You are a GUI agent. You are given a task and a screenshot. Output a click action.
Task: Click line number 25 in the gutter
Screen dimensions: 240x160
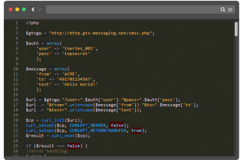[15, 146]
